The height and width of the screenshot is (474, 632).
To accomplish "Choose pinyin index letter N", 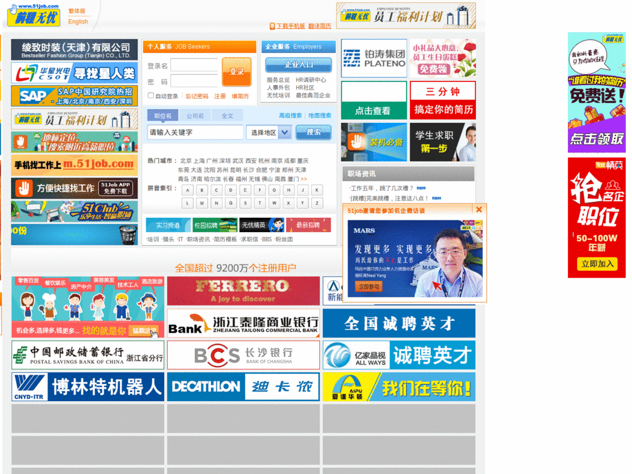I will click(x=217, y=203).
